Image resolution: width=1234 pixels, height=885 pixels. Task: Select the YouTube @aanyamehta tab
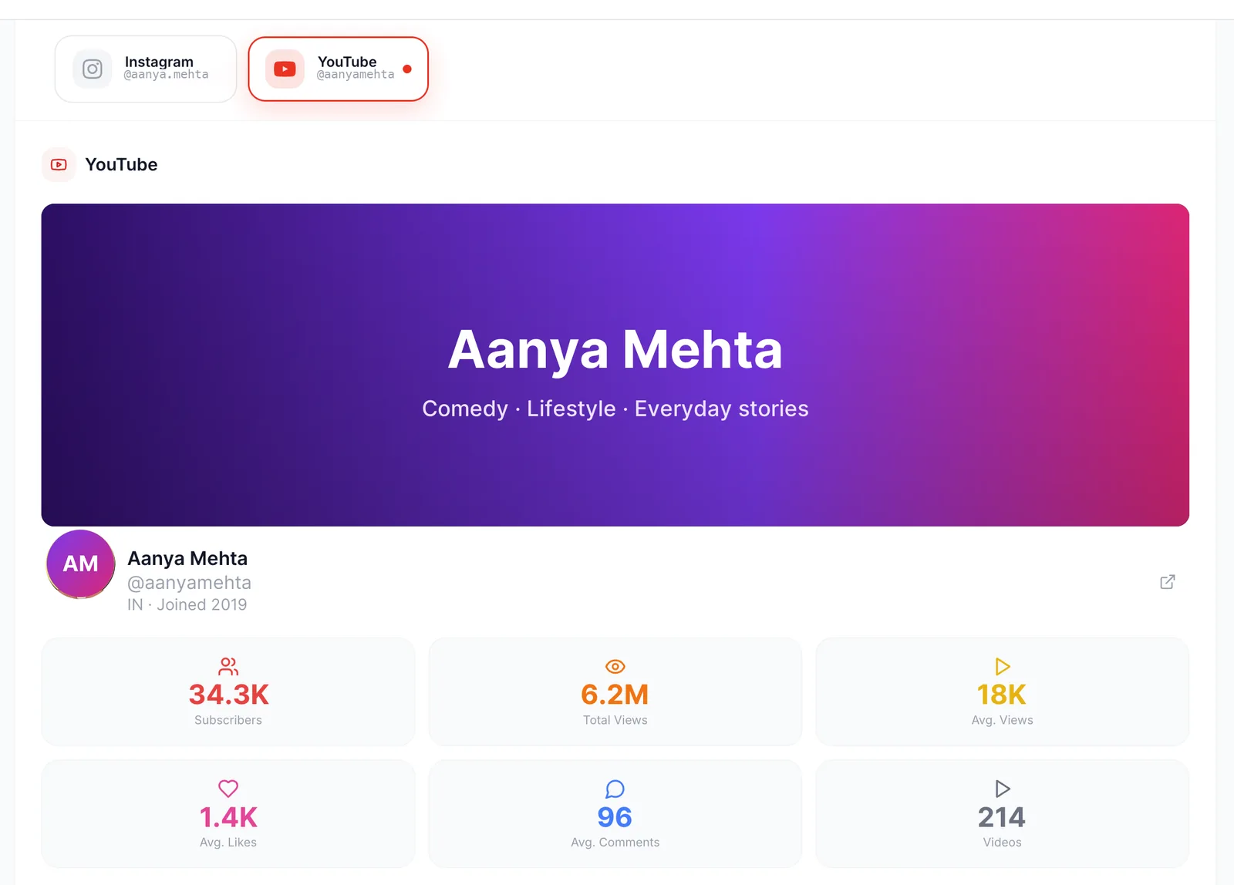[x=338, y=69]
